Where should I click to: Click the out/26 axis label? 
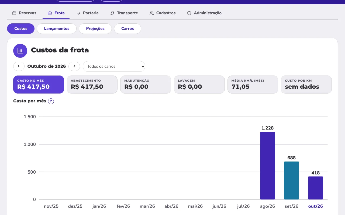(316, 206)
